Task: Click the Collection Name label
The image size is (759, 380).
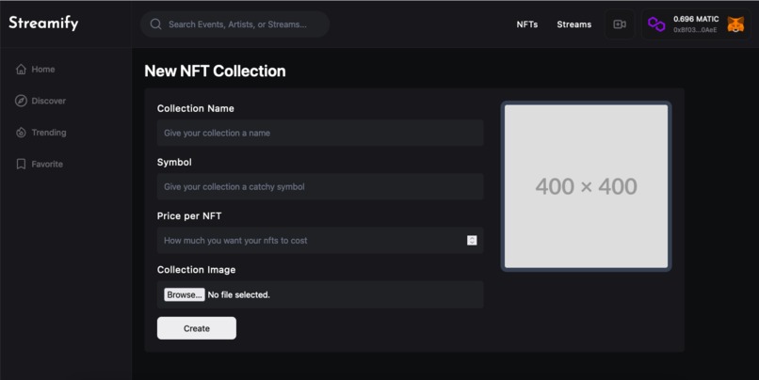Action: tap(196, 108)
